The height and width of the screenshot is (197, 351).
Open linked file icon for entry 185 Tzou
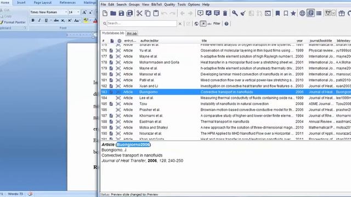111,104
